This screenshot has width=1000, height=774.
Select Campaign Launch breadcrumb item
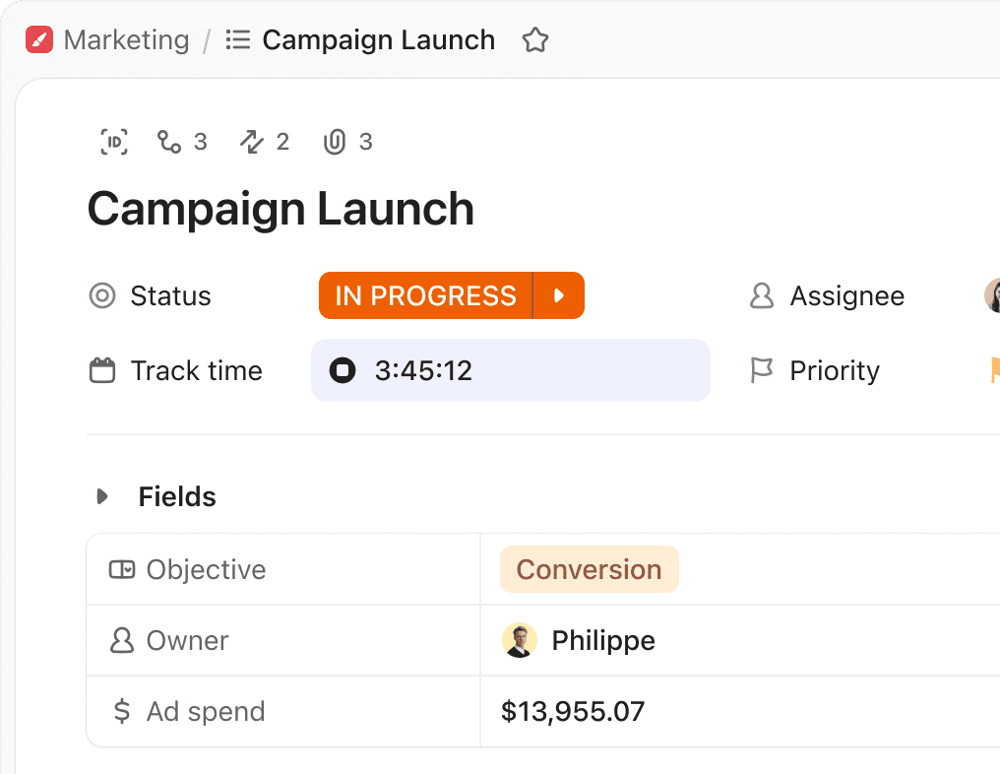[379, 40]
